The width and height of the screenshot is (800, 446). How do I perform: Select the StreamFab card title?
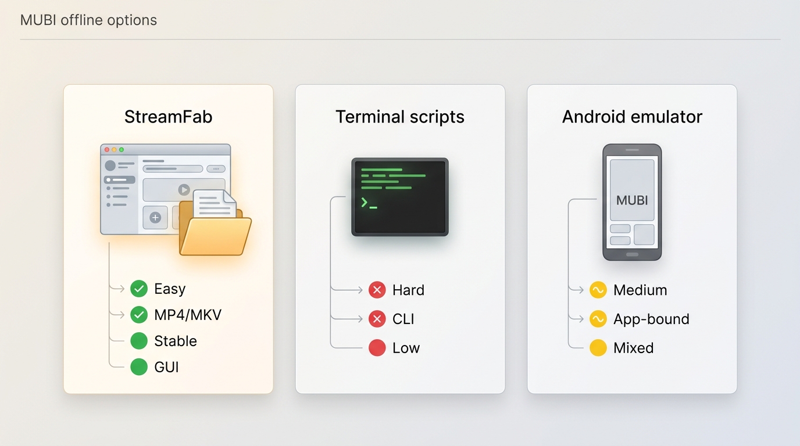coord(168,117)
